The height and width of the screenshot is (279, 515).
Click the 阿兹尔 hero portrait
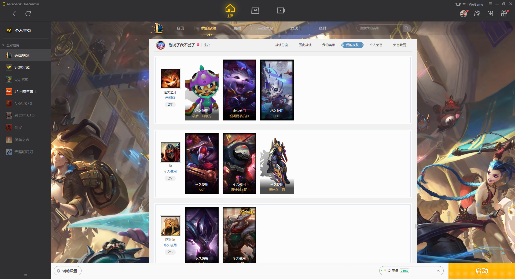(170, 226)
